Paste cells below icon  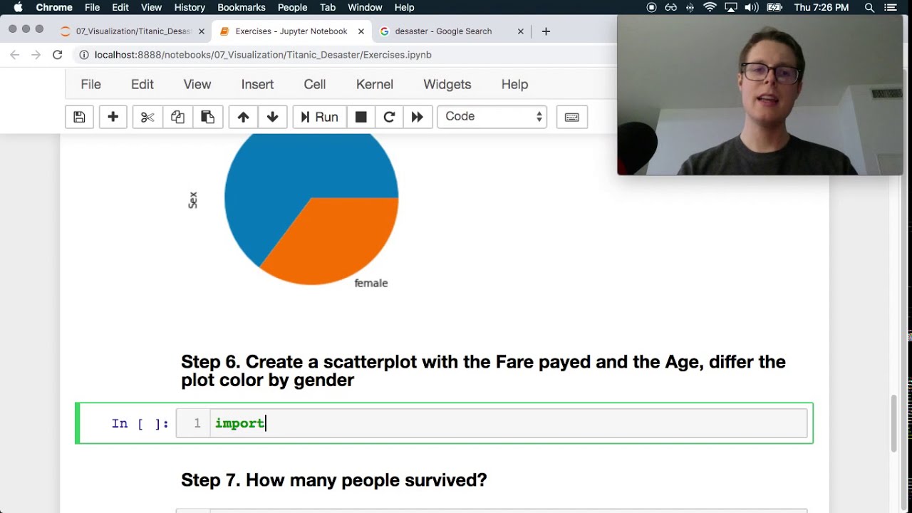[x=207, y=117]
